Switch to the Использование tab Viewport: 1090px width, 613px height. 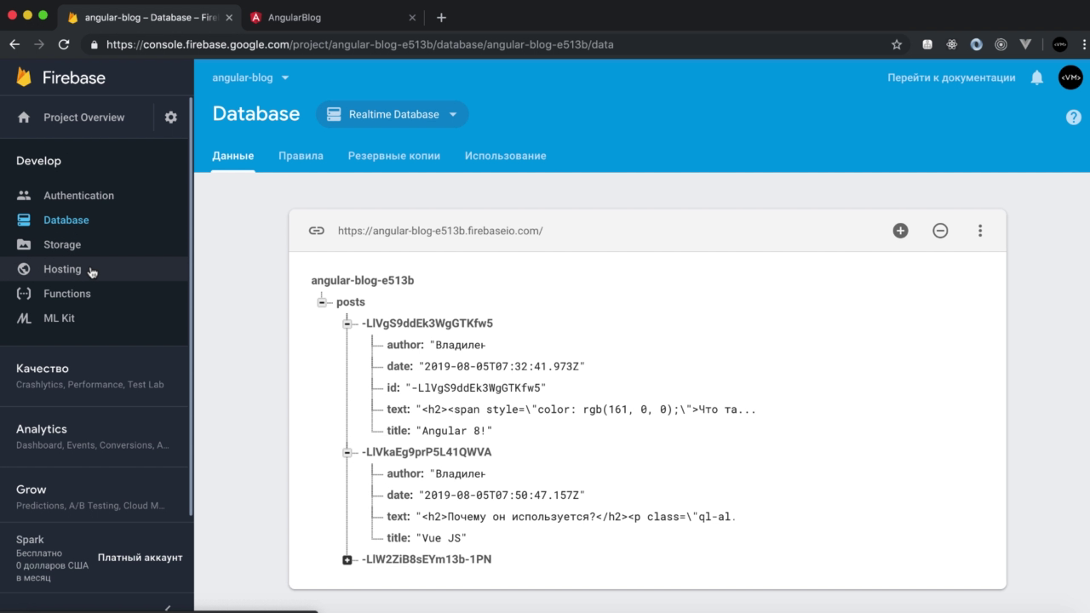(x=506, y=156)
